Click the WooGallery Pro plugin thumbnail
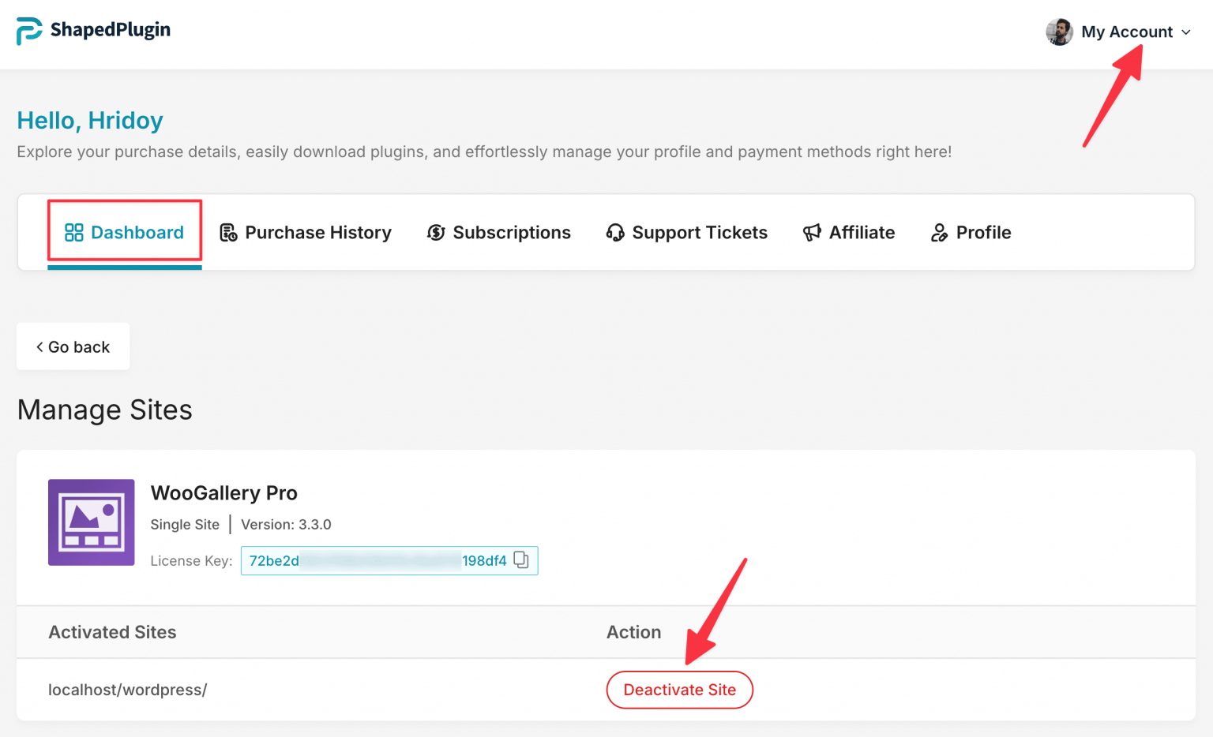 [92, 522]
